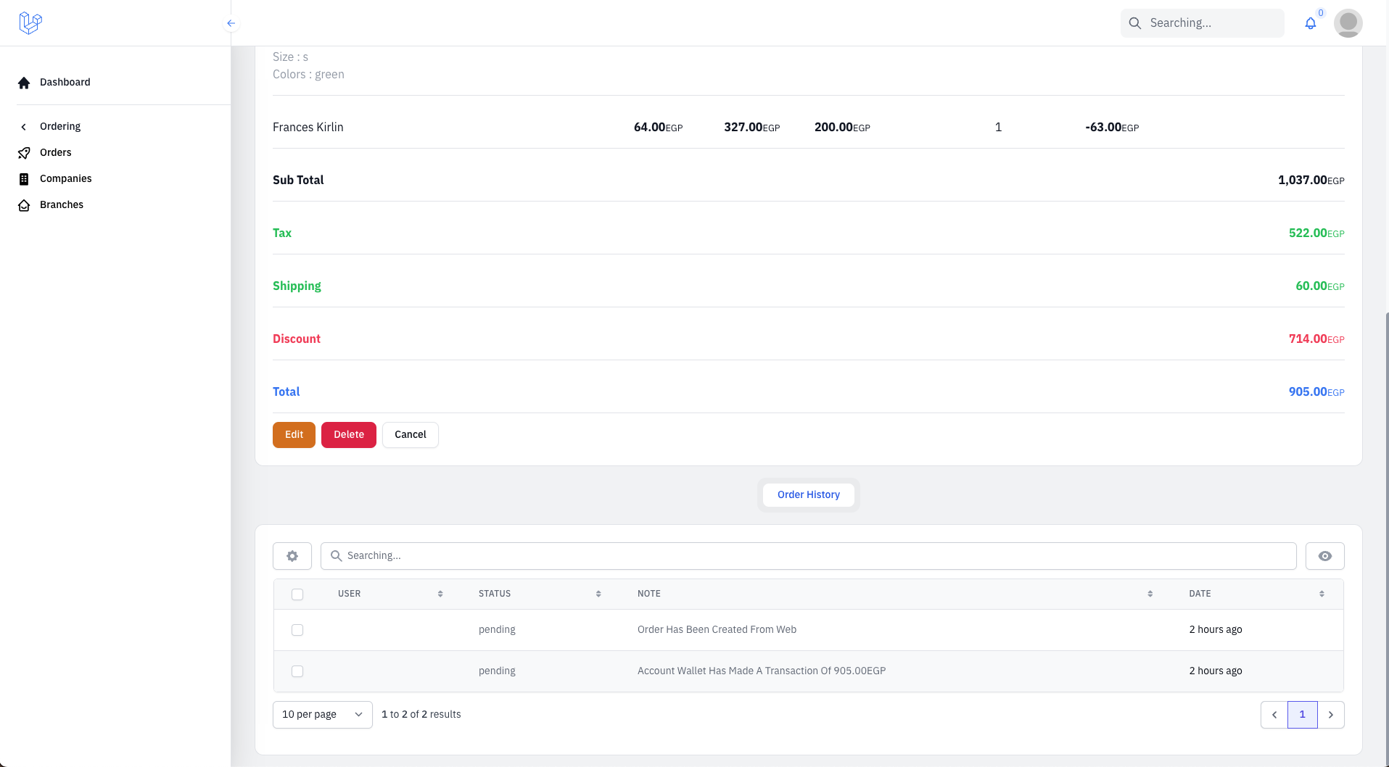Check the 'Account Wallet' transaction row checkbox
1389x767 pixels.
tap(297, 671)
